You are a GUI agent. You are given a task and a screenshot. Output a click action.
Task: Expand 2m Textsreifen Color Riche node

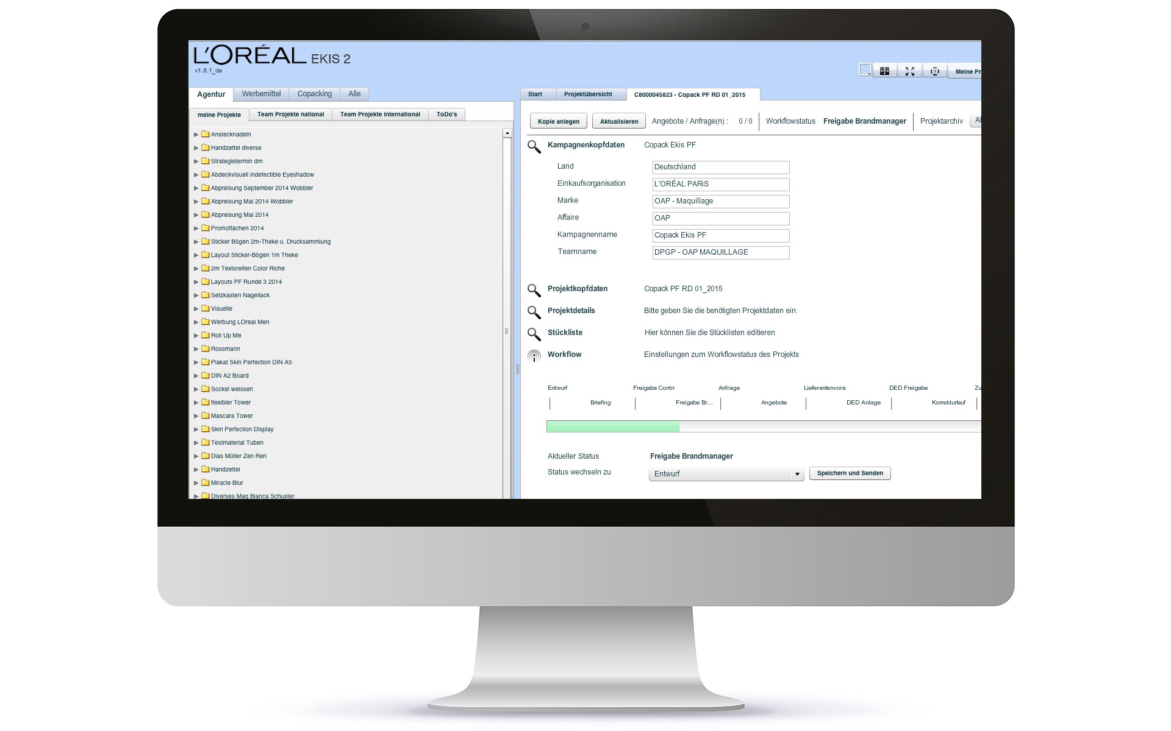click(196, 269)
